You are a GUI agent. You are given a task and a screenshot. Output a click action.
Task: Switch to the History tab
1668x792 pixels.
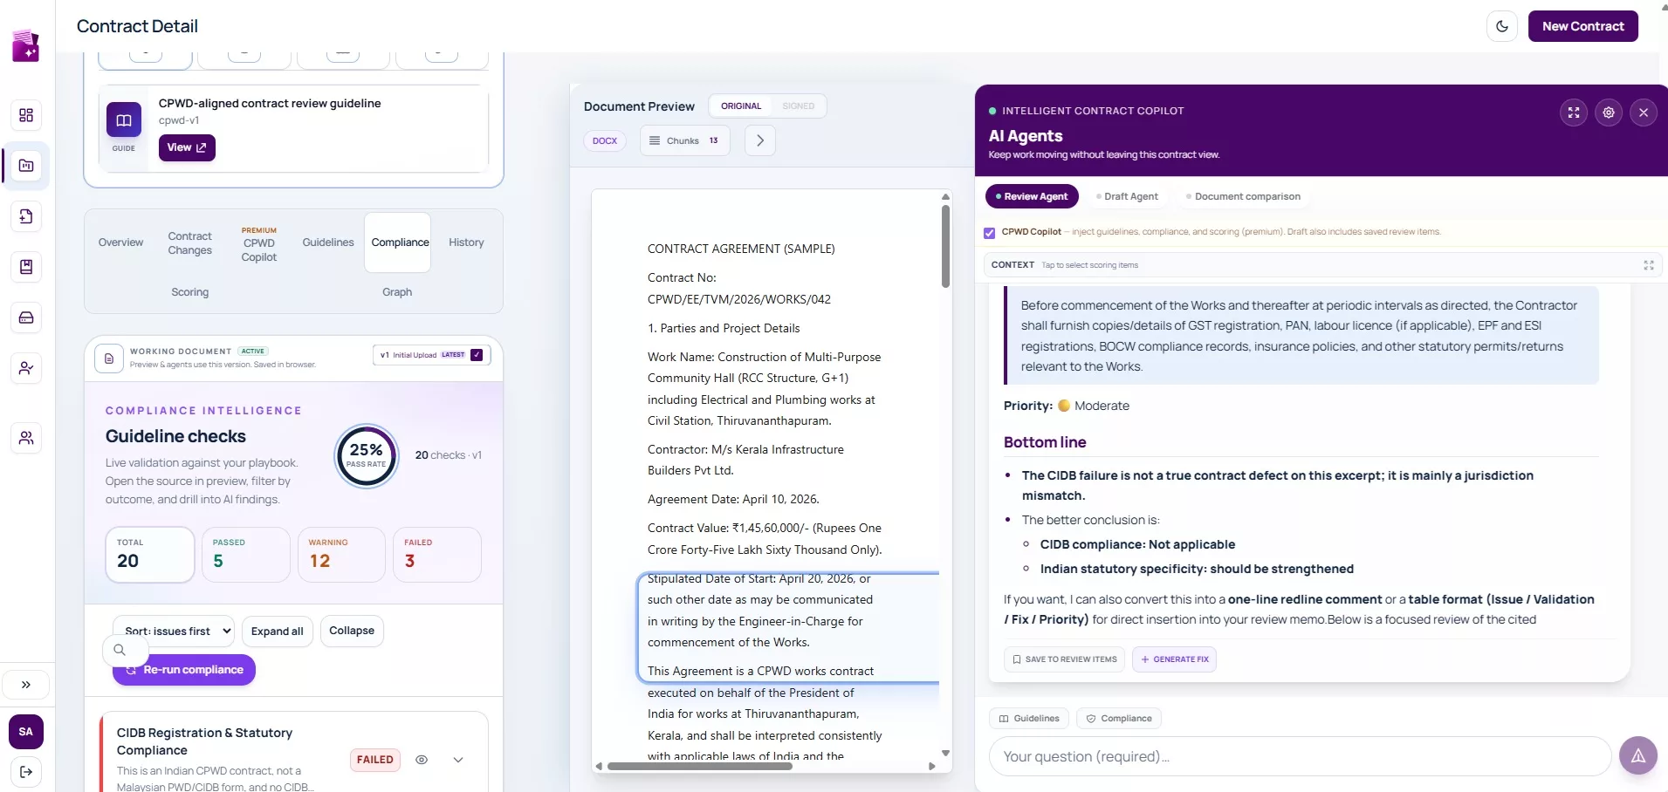coord(466,242)
